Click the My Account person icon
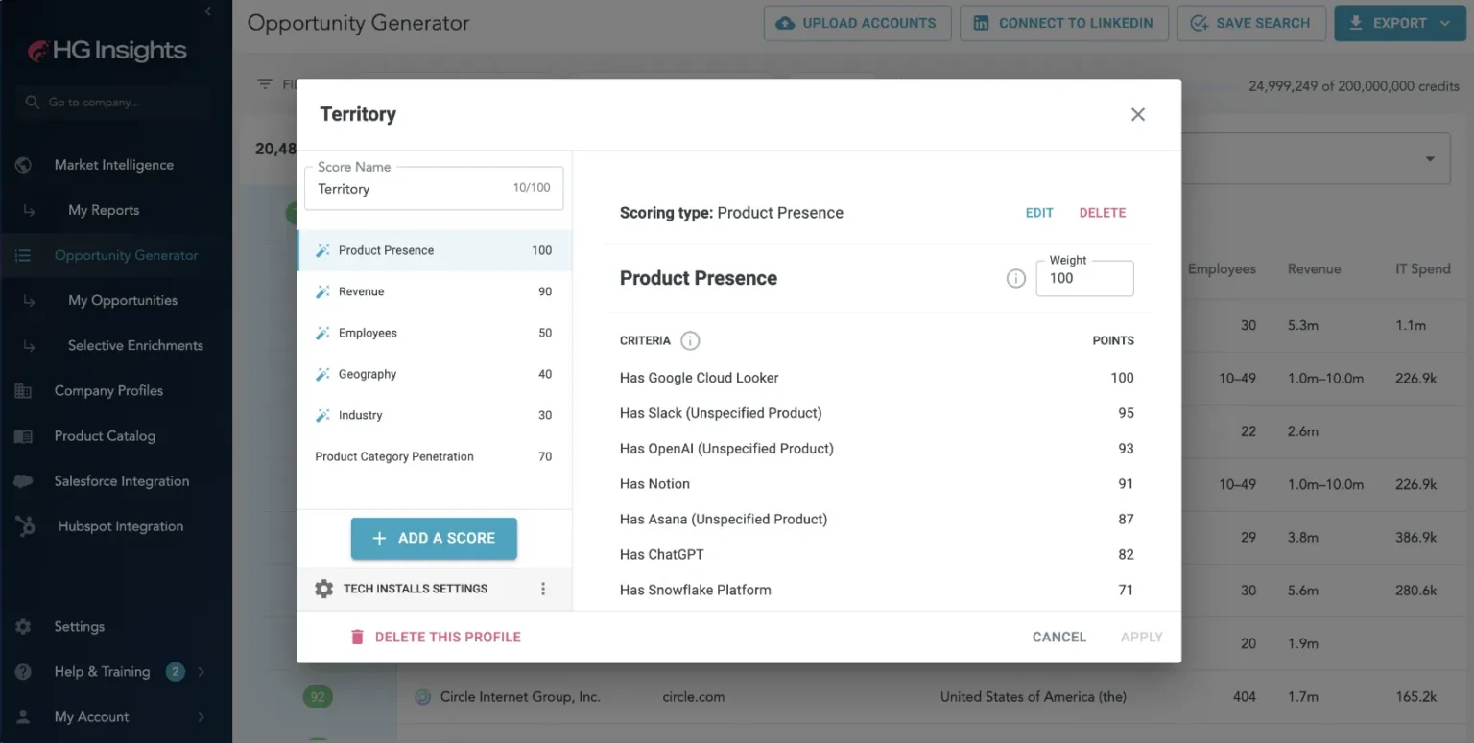 tap(24, 717)
